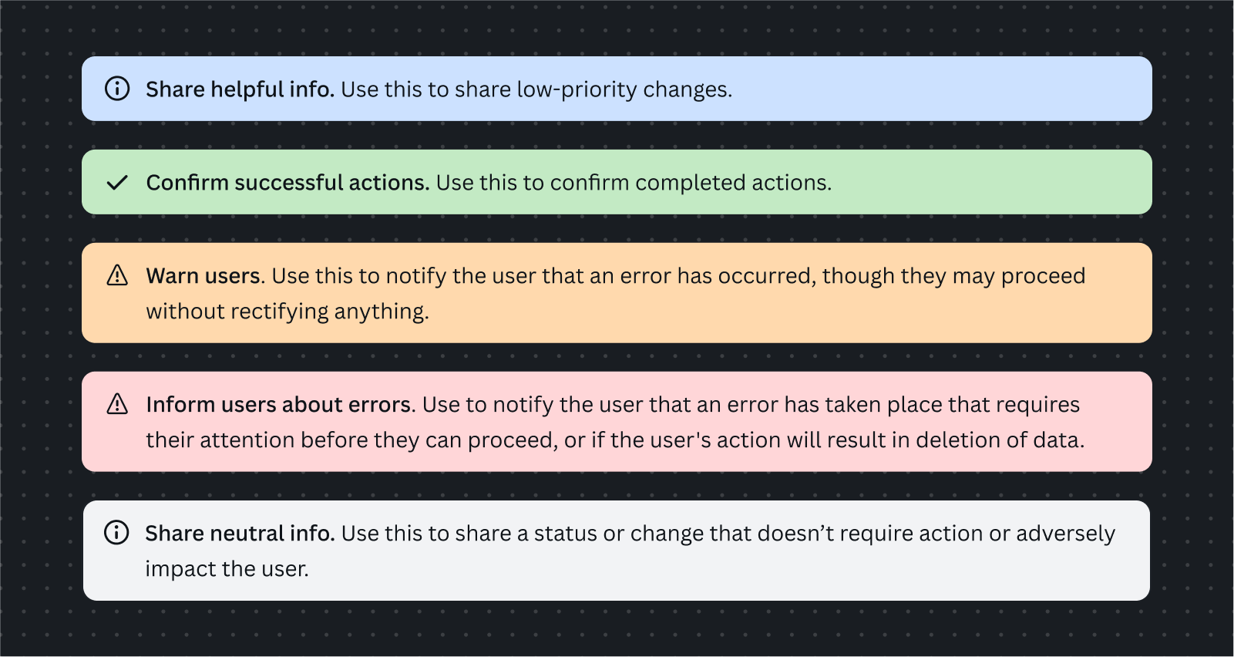1234x657 pixels.
Task: Select the 'Confirm successful actions.' bold heading
Action: (287, 183)
